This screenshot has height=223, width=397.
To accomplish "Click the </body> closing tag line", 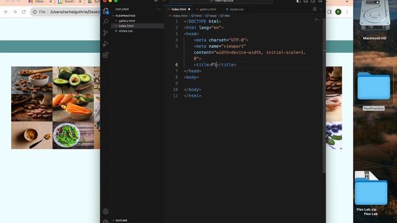I will (x=192, y=89).
